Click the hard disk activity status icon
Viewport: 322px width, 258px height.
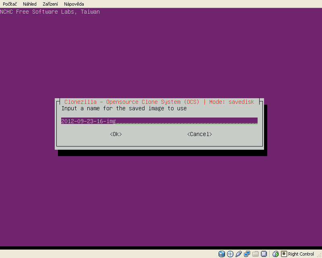tap(222, 254)
